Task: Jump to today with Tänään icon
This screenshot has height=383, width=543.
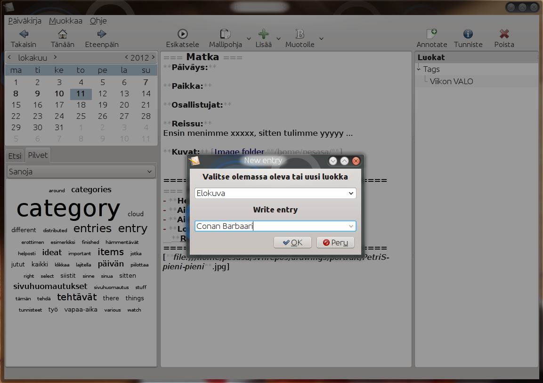Action: coord(62,34)
